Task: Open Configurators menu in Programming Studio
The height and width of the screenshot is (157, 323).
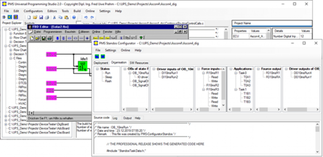Action: [33, 11]
